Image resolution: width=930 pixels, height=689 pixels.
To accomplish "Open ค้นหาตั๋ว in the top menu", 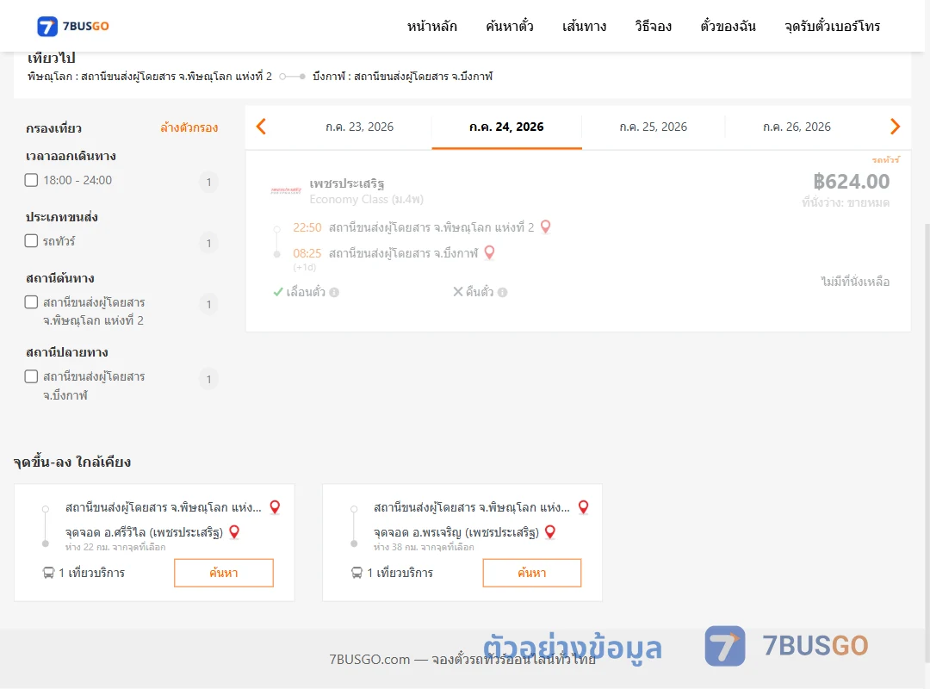I will coord(510,26).
